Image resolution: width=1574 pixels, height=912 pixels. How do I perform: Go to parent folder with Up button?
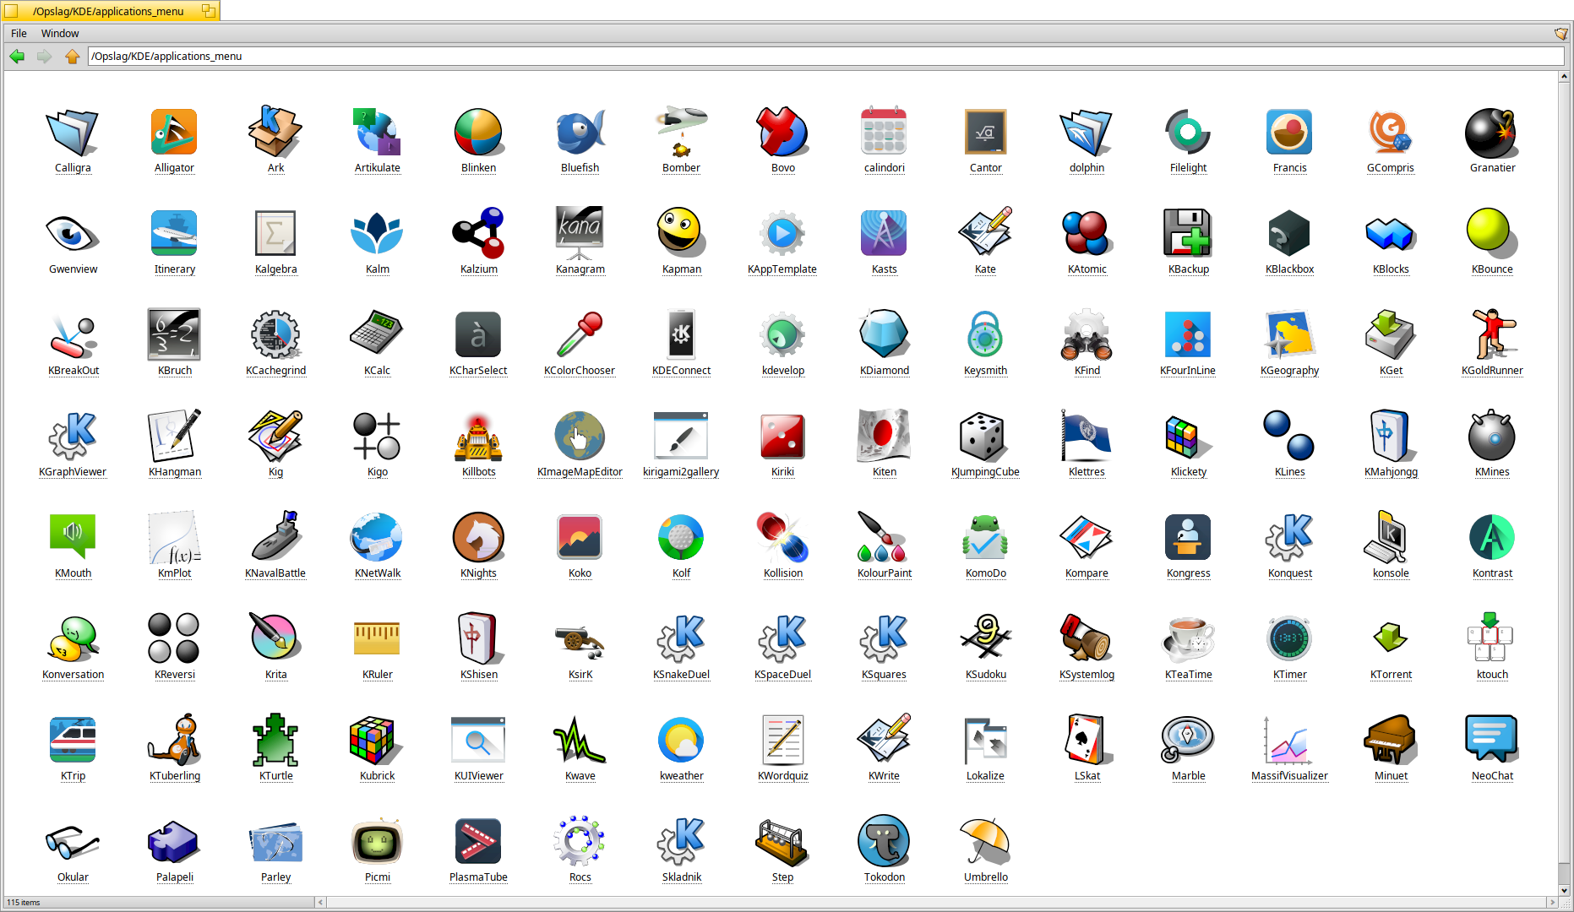(x=72, y=57)
